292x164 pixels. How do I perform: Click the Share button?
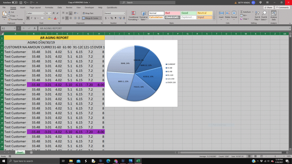click(268, 7)
